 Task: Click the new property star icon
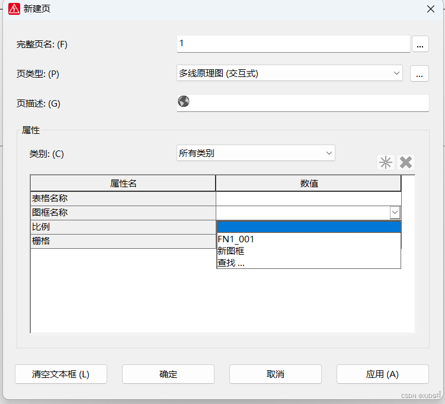pos(386,162)
